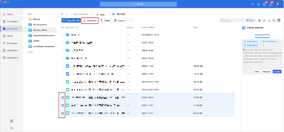Screen dimensions: 284x132
Task: Open the cloud sync status icon
Action: pos(258,4)
